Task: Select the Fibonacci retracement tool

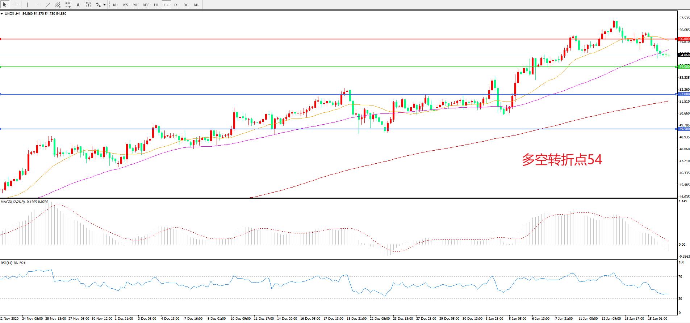Action: pyautogui.click(x=68, y=5)
